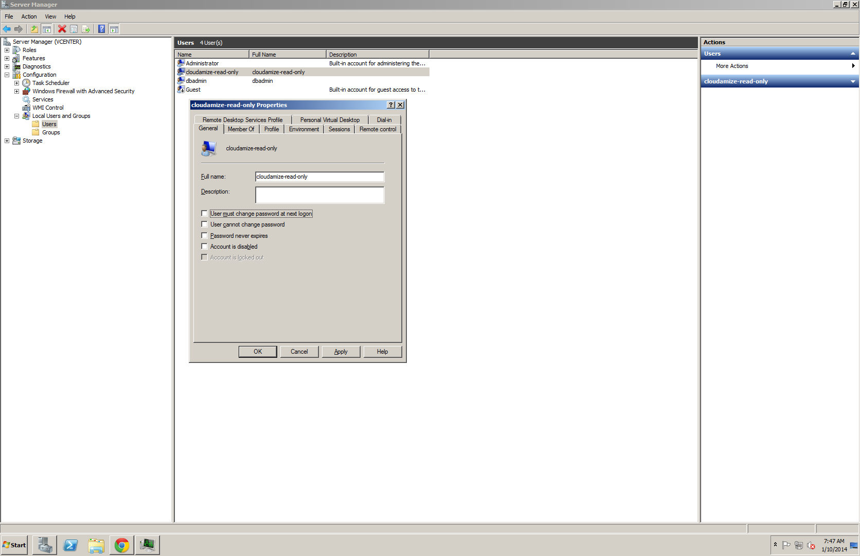860x556 pixels.
Task: Expand the Roles tree node
Action: (x=7, y=50)
